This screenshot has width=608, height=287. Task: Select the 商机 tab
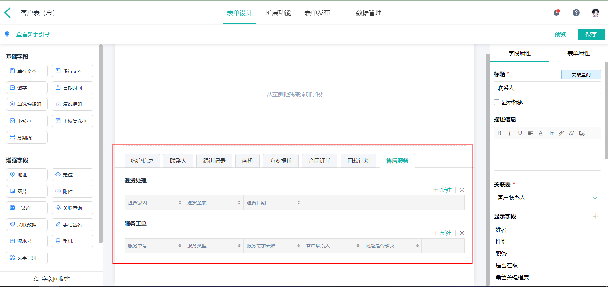point(247,161)
